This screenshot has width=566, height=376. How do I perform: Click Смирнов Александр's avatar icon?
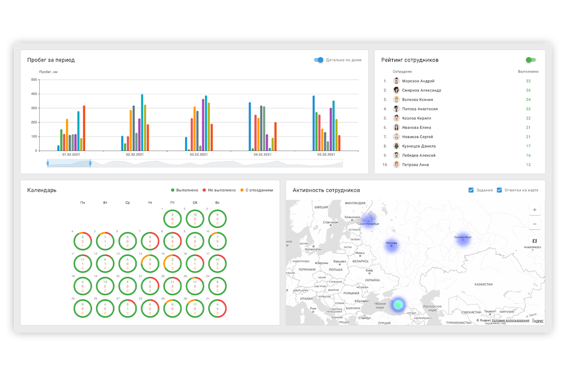click(396, 90)
